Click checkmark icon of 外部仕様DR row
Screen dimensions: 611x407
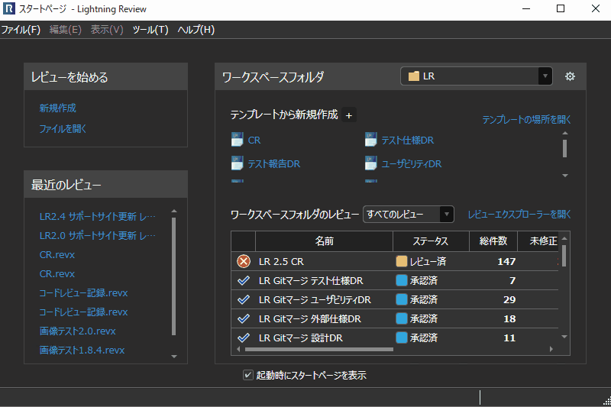tap(244, 318)
